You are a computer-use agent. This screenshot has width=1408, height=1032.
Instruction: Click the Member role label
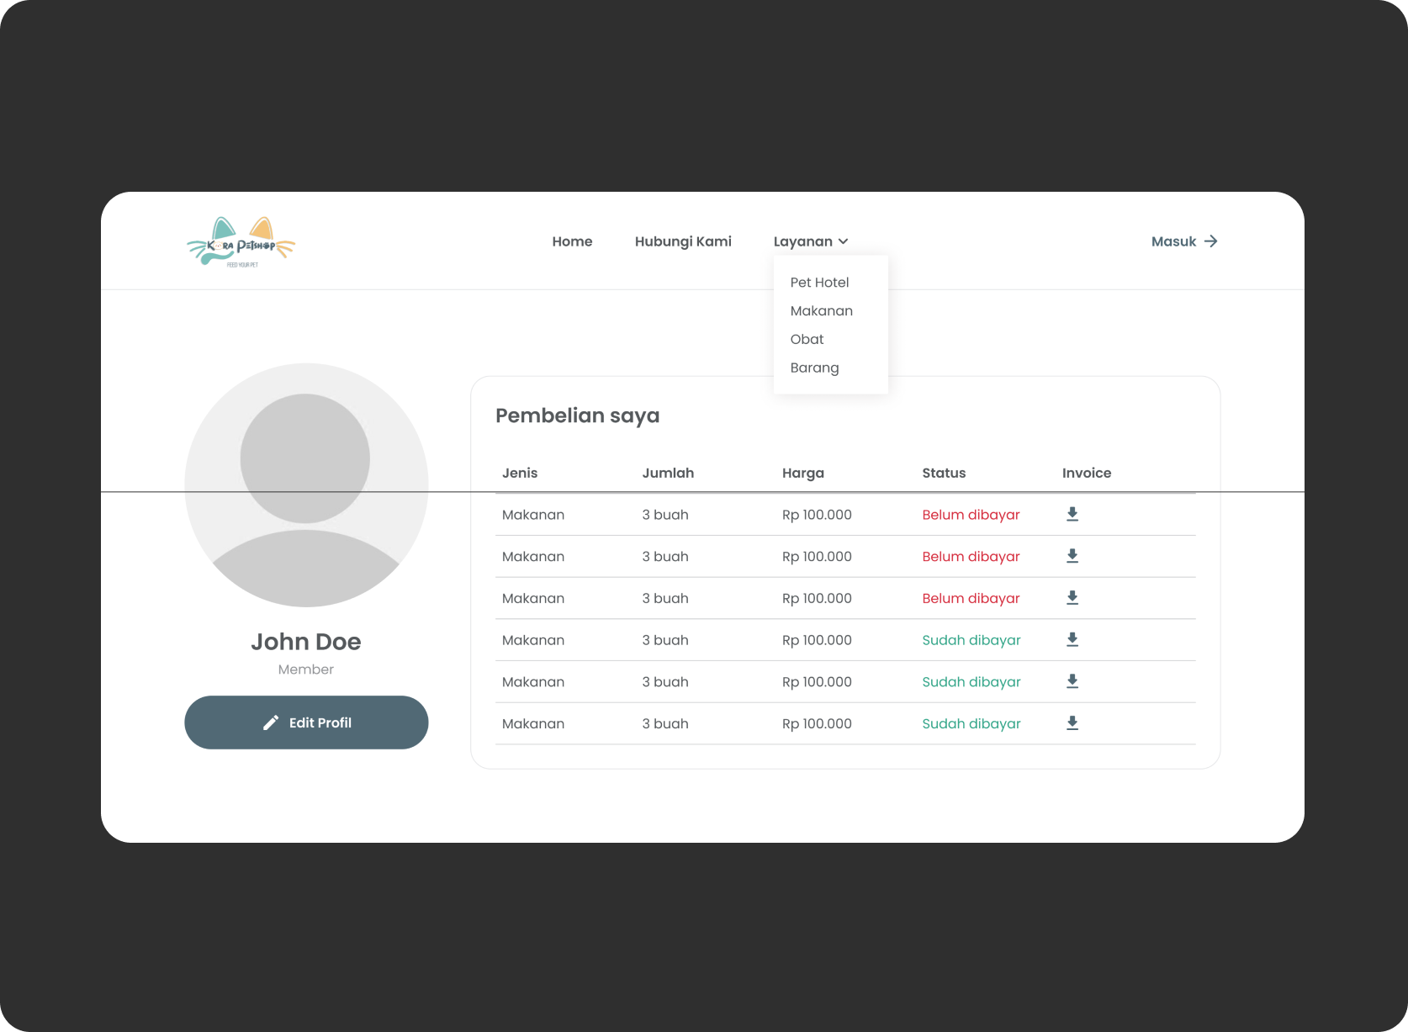[x=306, y=669]
